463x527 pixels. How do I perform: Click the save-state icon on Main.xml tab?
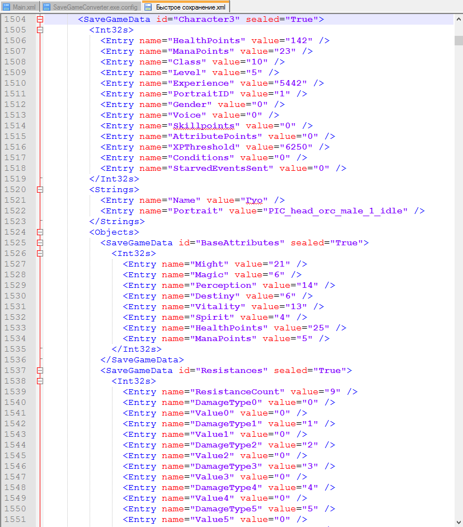tap(7, 7)
